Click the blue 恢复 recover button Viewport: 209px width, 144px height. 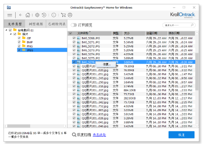(182, 135)
